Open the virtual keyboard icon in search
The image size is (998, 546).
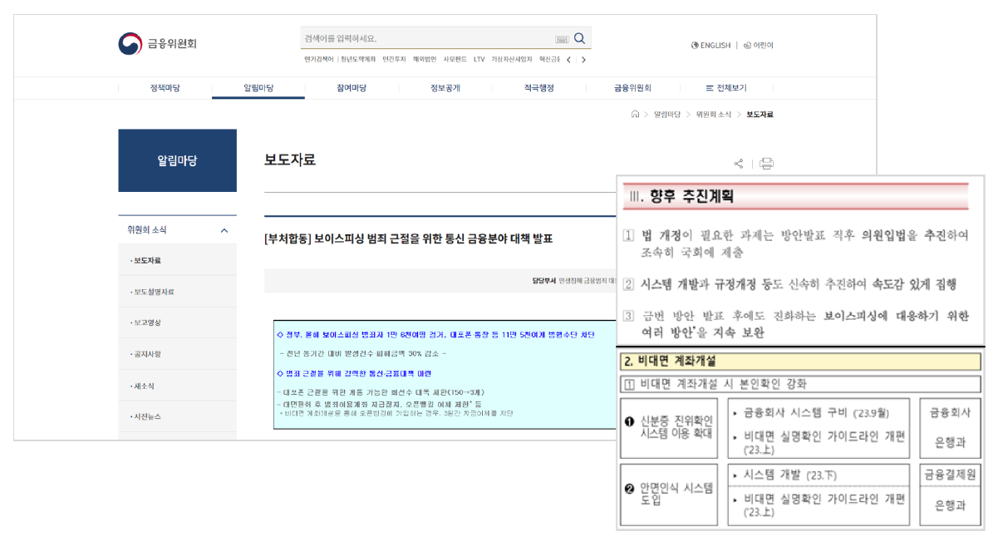click(562, 39)
